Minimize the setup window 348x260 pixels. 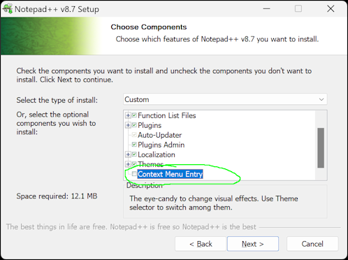(x=266, y=9)
